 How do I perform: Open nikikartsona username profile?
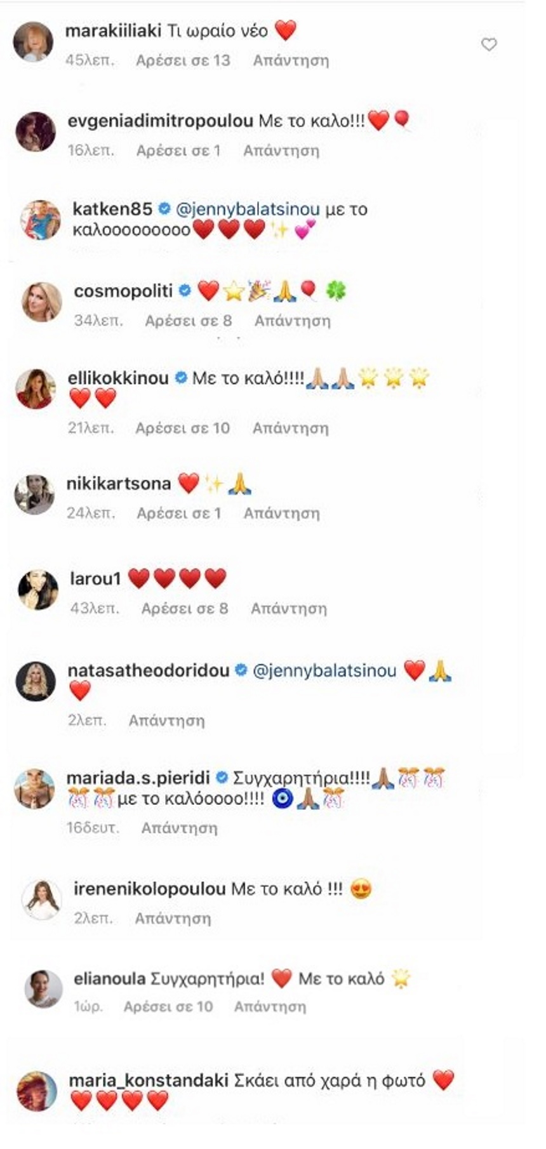(x=119, y=483)
